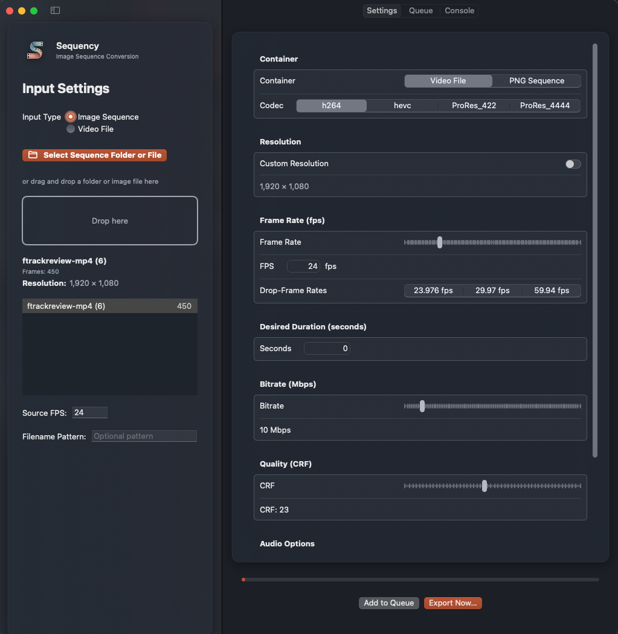Enable the Custom Resolution switch
The width and height of the screenshot is (618, 634).
pos(573,164)
